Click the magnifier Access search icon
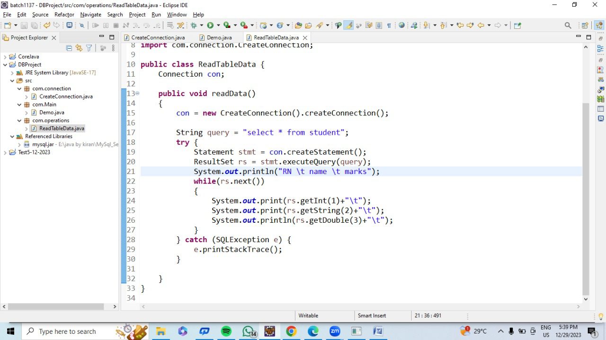 pos(568,26)
